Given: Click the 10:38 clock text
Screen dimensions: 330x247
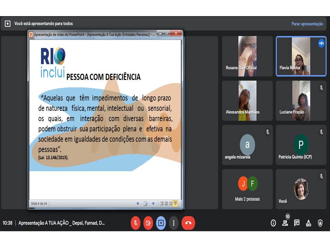Looking at the screenshot, I should [7, 223].
